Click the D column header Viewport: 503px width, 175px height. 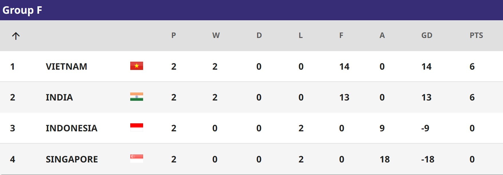(259, 35)
